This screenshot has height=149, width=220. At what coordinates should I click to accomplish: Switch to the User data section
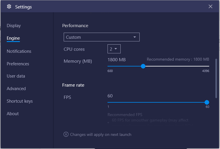(x=16, y=76)
